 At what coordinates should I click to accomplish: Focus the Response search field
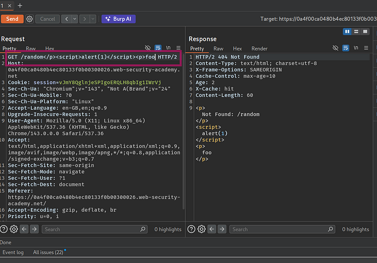pyautogui.click(x=282, y=229)
